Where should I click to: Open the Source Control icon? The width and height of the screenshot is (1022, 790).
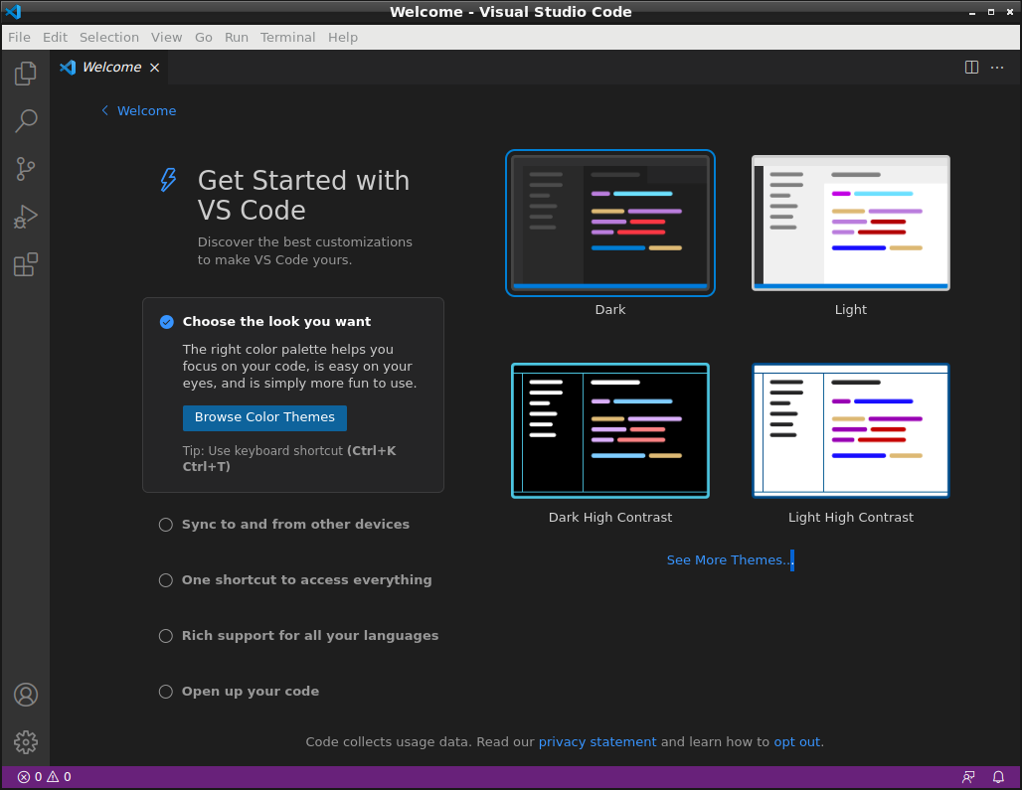pos(25,168)
